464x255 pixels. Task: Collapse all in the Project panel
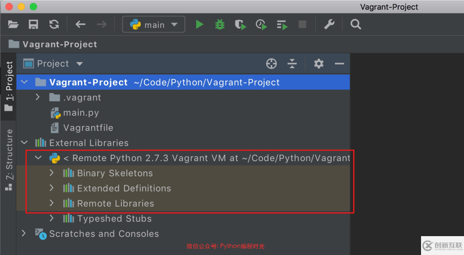click(x=292, y=64)
